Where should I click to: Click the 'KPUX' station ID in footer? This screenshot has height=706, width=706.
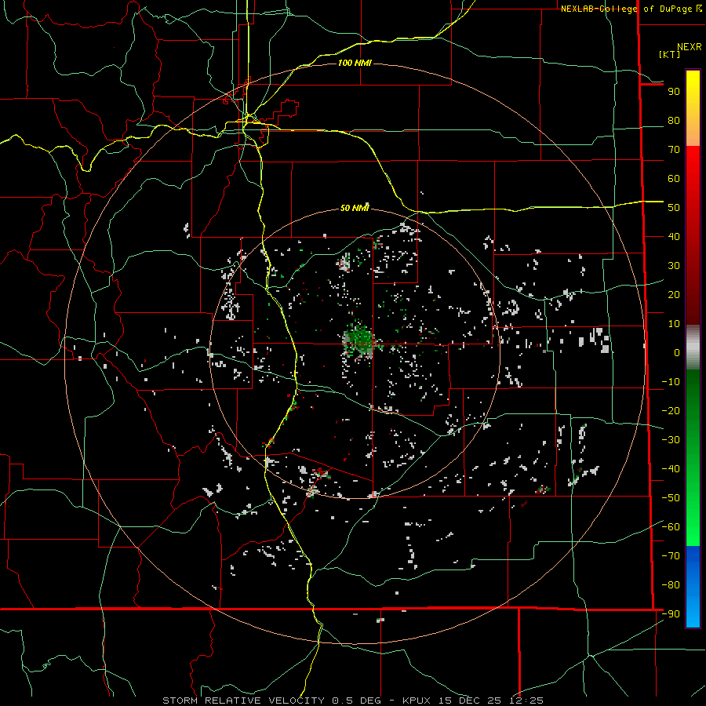(x=417, y=701)
